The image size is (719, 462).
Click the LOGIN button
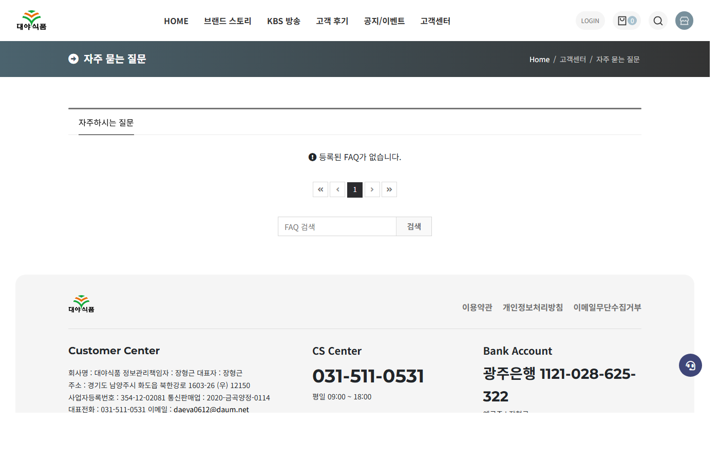point(590,21)
